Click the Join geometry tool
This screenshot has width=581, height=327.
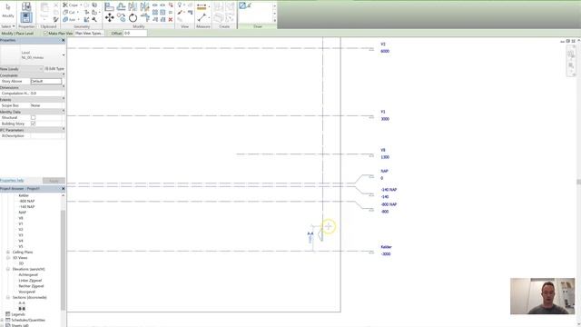pyautogui.click(x=69, y=19)
